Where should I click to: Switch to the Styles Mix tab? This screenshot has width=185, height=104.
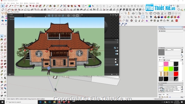(x=168, y=94)
